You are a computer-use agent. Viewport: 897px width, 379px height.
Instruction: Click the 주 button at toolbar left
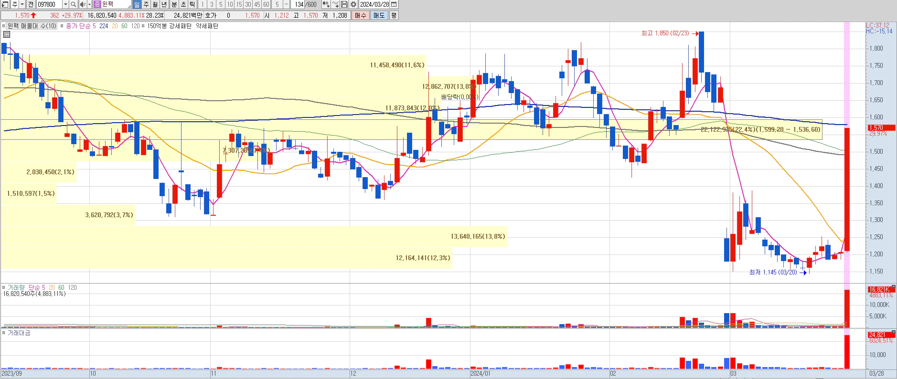pos(14,4)
